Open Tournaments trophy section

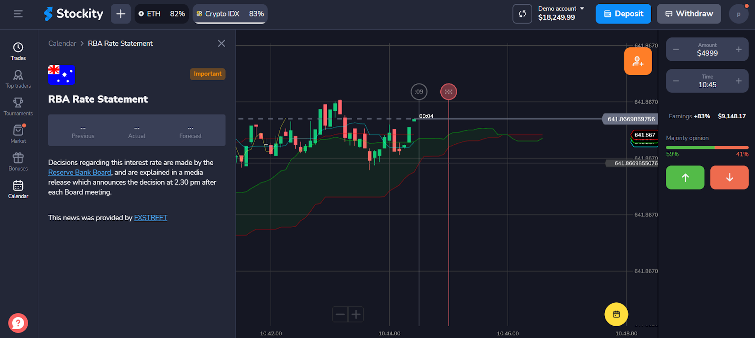tap(18, 106)
